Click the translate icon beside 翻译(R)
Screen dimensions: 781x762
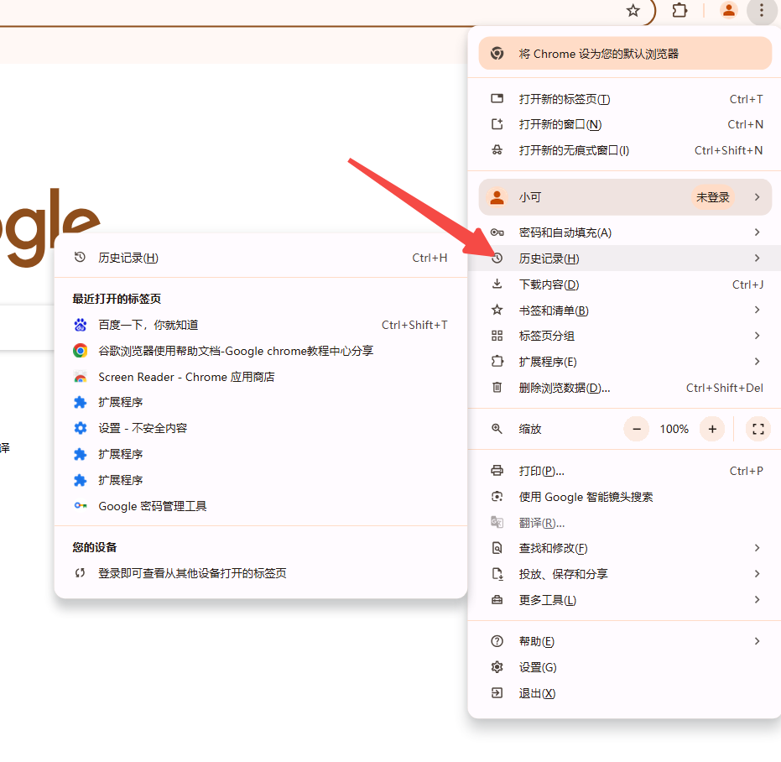(x=497, y=522)
